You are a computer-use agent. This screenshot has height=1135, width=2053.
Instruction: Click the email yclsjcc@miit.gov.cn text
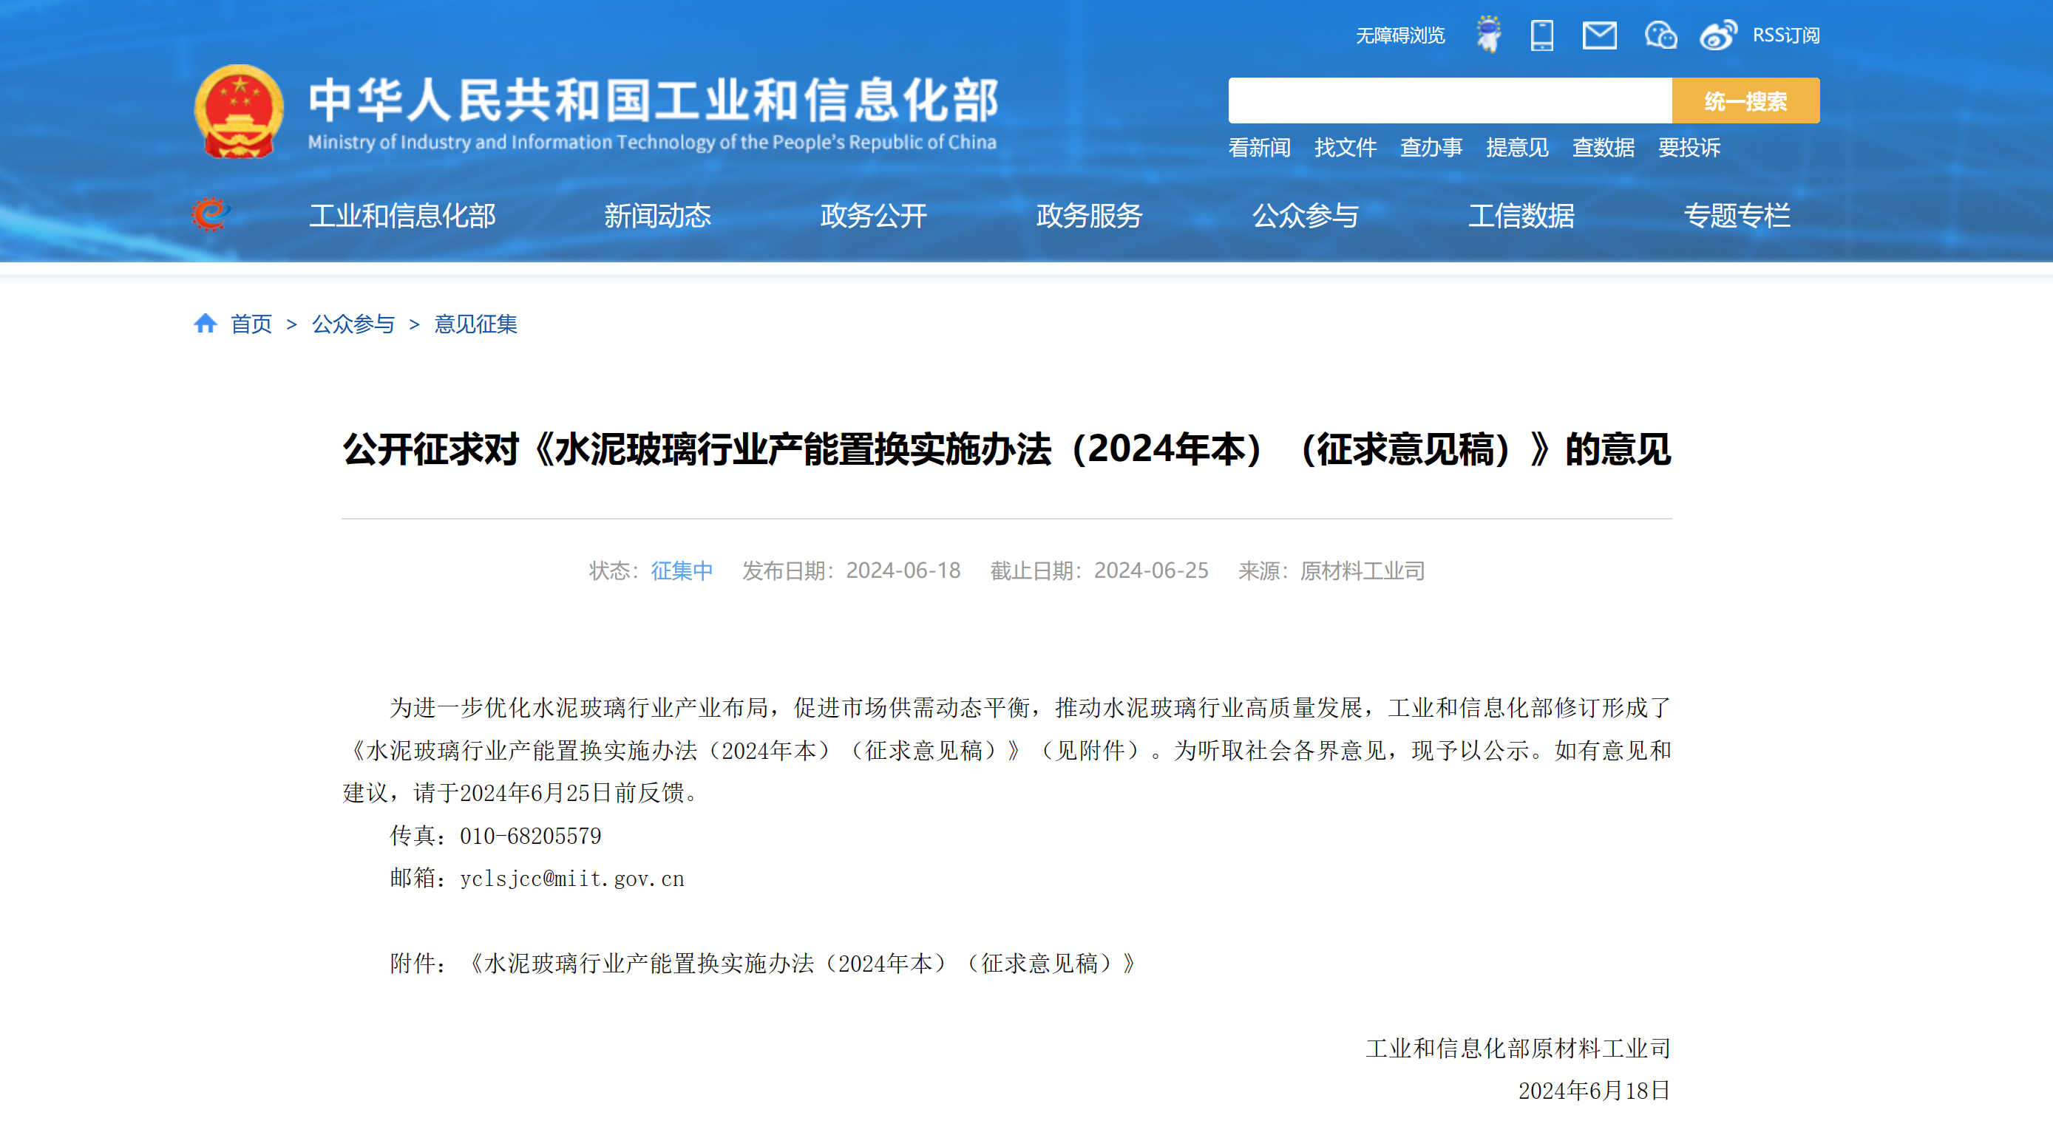click(572, 878)
